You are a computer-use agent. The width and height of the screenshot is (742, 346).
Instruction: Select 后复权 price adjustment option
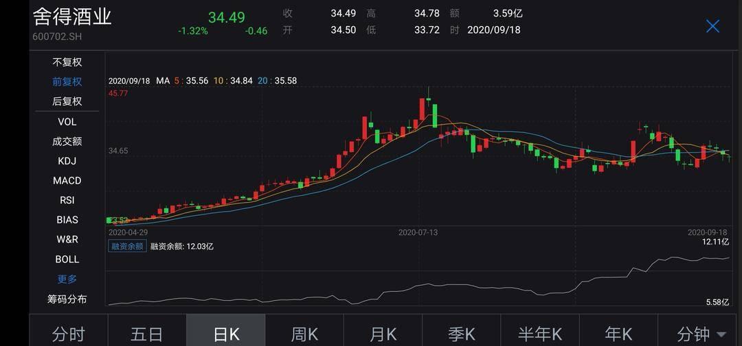[67, 101]
